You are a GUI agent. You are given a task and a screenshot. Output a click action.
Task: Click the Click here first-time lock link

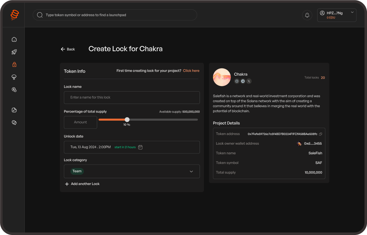pos(191,71)
